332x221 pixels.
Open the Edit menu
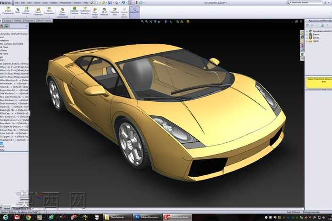23,3
